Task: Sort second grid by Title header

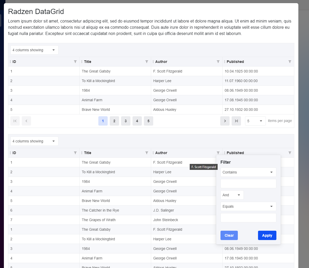Action: pyautogui.click(x=87, y=153)
